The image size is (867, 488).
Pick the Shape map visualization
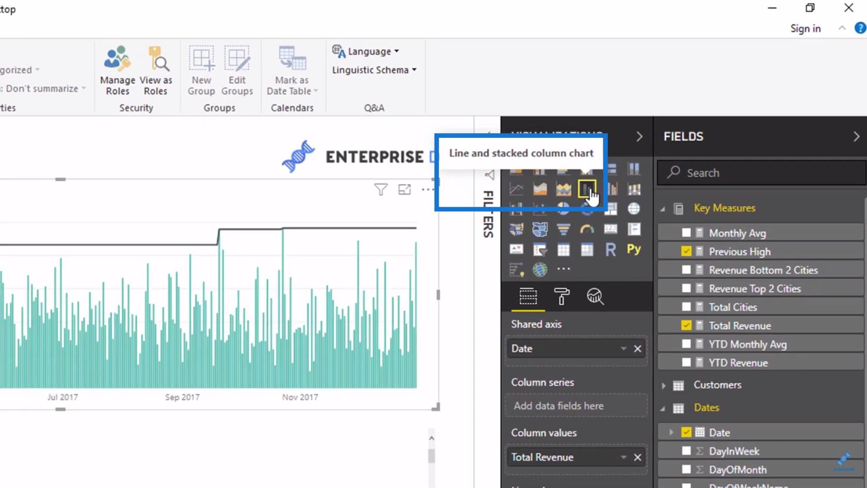pyautogui.click(x=540, y=229)
